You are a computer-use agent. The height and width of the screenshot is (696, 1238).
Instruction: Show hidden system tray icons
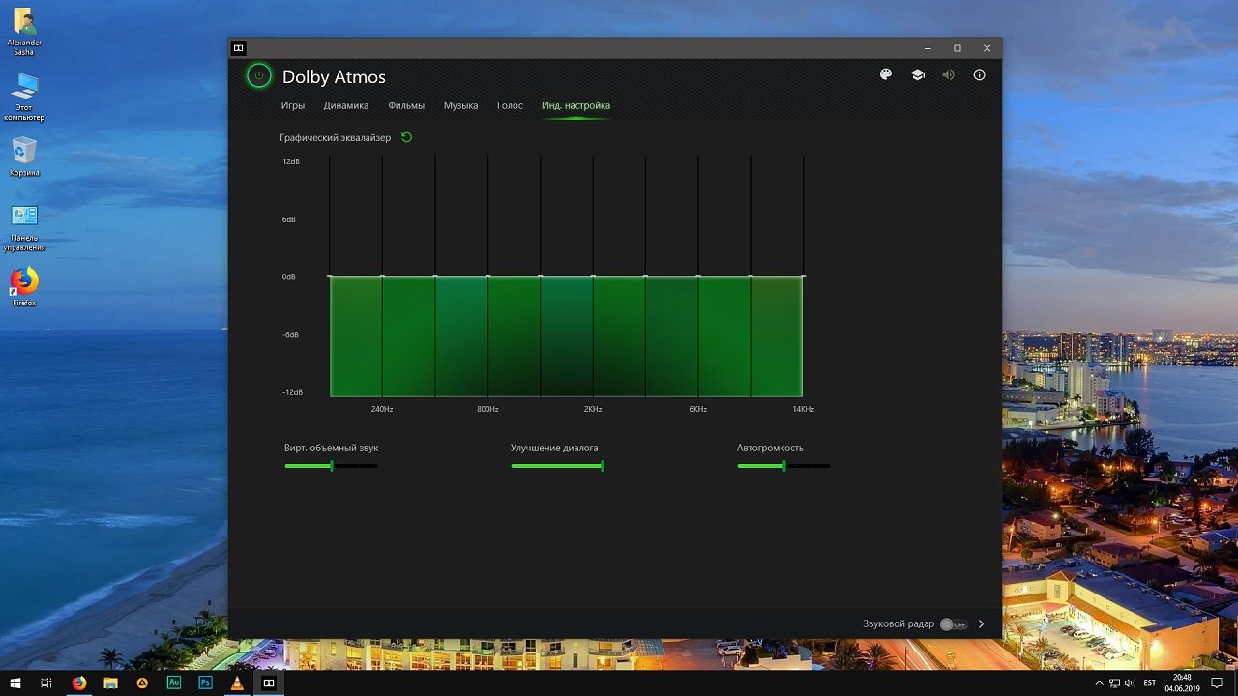click(1099, 683)
